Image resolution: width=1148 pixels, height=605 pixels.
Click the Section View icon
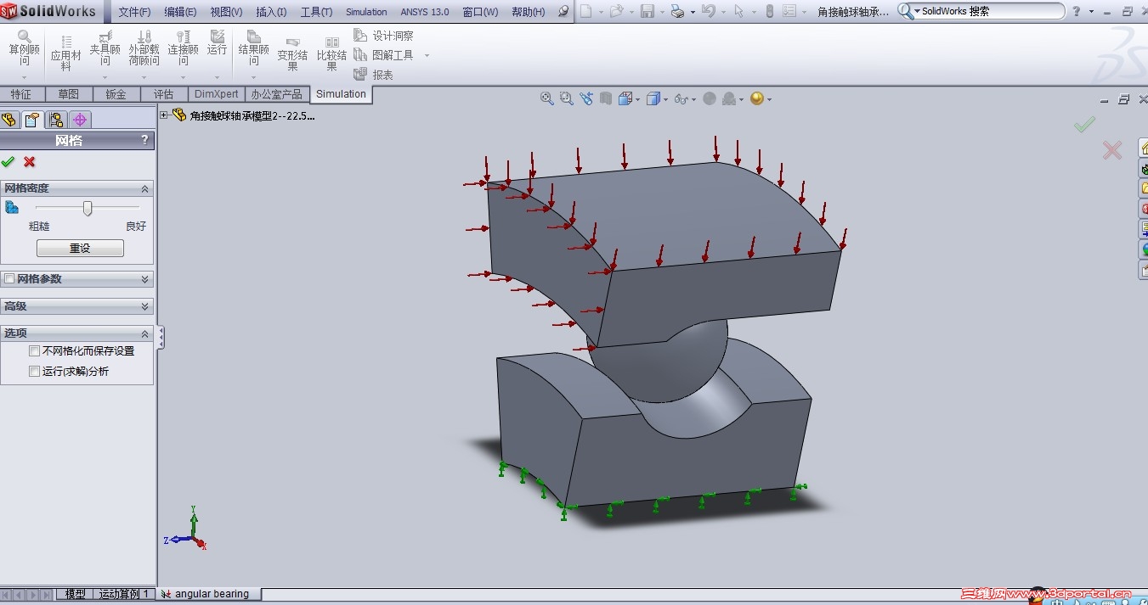click(x=606, y=98)
